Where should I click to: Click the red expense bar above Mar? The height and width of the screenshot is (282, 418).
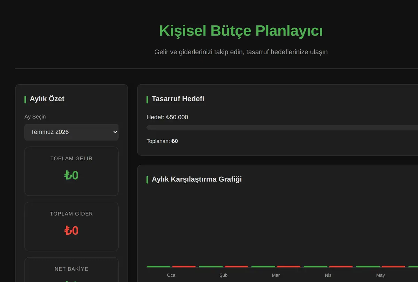point(289,267)
